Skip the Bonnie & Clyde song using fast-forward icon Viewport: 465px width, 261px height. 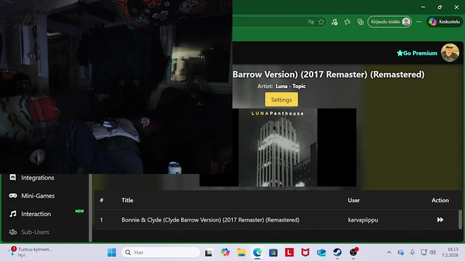coord(440,220)
